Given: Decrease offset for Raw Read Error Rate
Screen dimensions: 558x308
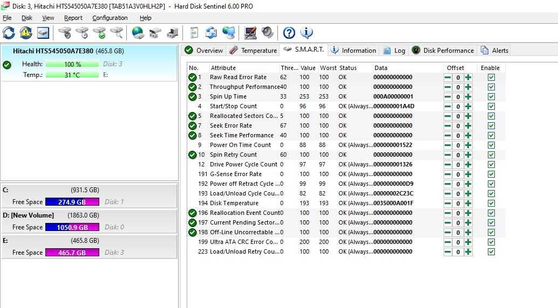Looking at the screenshot, I should pos(448,77).
